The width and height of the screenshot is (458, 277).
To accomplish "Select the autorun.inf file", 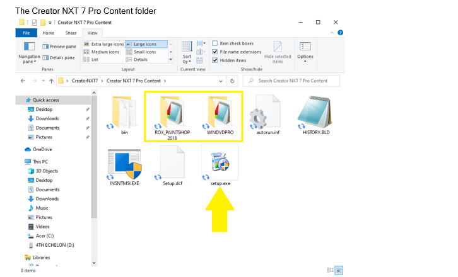I will click(x=268, y=115).
